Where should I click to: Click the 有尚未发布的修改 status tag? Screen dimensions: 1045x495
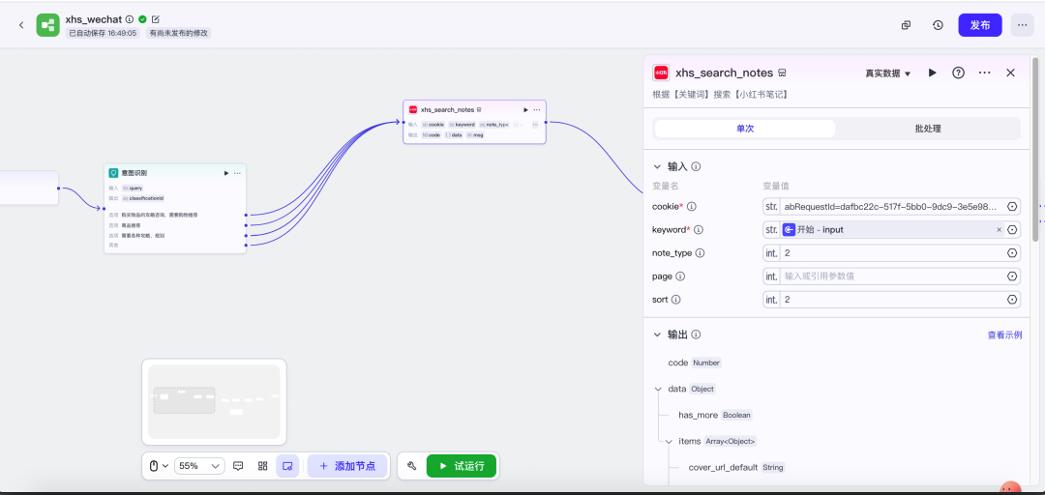179,33
